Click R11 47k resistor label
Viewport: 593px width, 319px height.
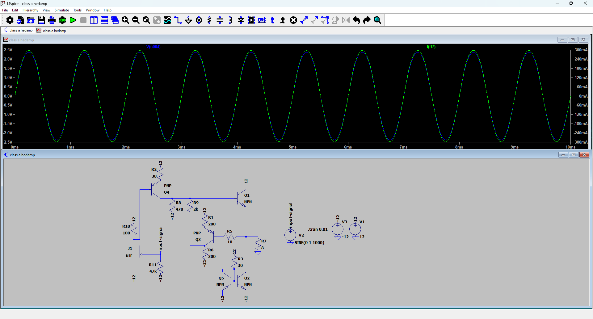coord(153,268)
